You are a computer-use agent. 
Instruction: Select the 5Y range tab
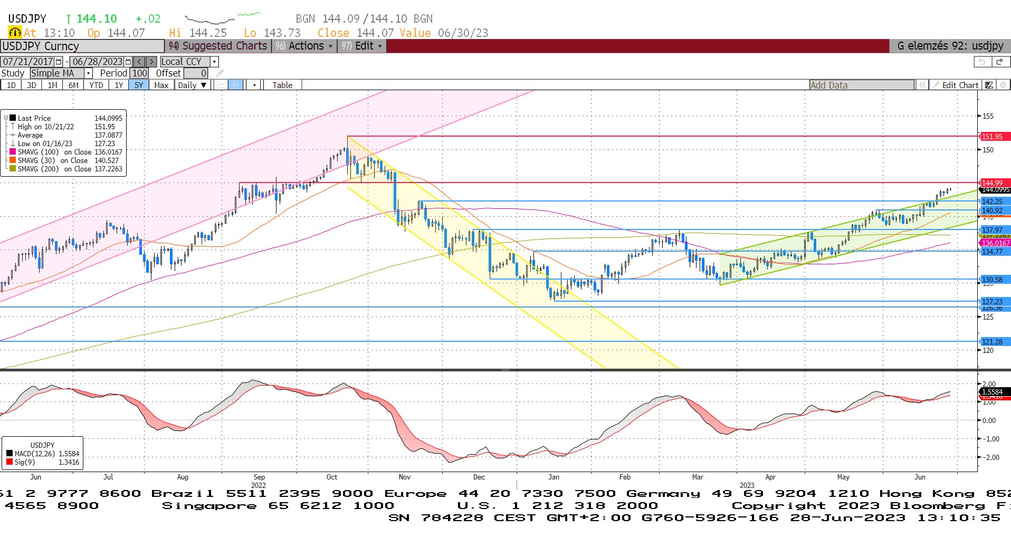tap(139, 85)
